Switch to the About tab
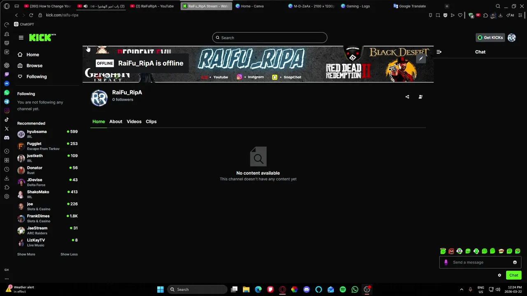The height and width of the screenshot is (296, 527). coord(116,122)
